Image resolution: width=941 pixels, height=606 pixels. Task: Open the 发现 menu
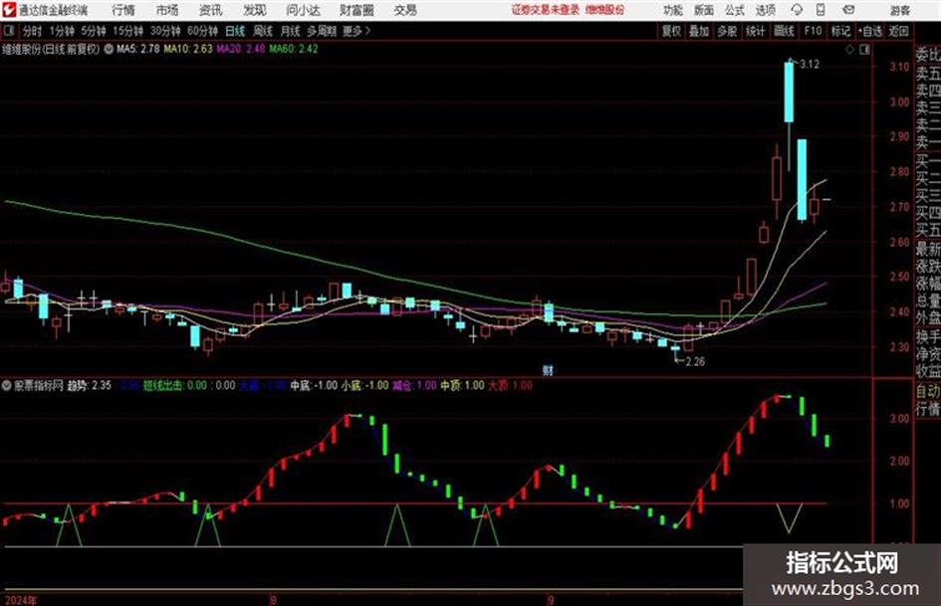click(255, 10)
